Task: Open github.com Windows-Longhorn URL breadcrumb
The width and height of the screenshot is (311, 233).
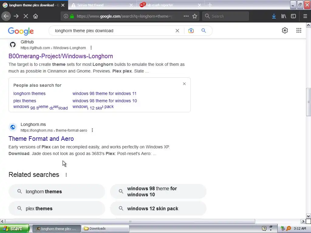Action: pos(53,48)
